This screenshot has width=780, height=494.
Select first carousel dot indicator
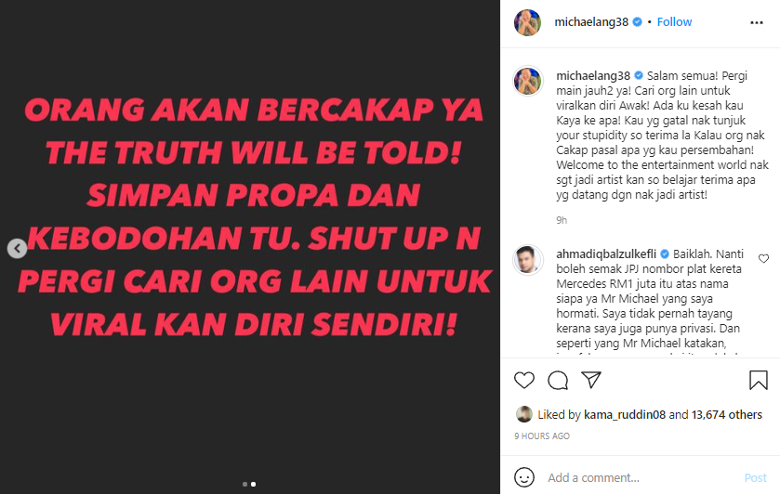click(x=245, y=484)
